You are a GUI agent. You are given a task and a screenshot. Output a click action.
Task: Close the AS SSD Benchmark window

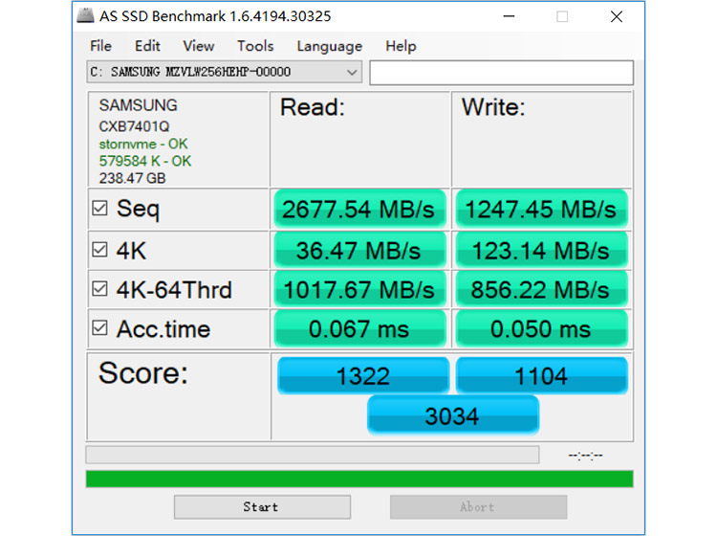click(617, 16)
